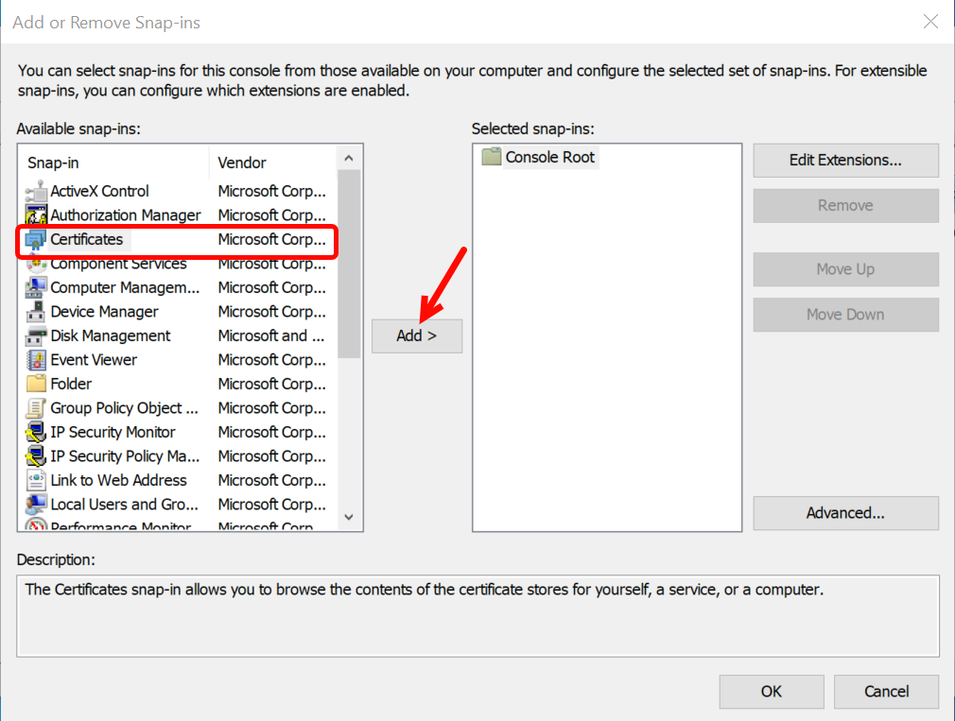The height and width of the screenshot is (721, 955).
Task: Select the Folder snap-in icon
Action: pos(36,384)
